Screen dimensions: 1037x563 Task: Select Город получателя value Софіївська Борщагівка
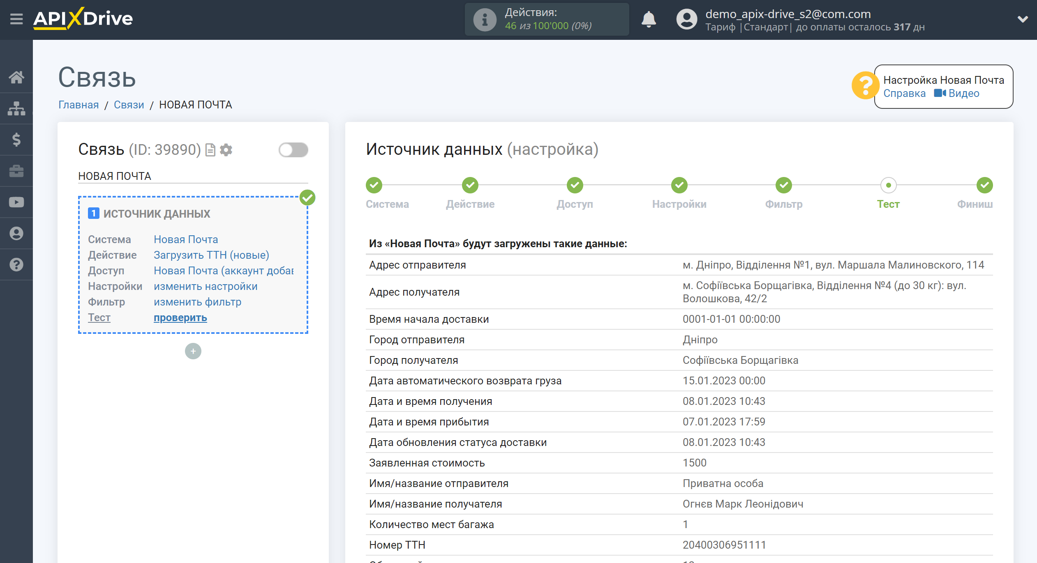tap(740, 360)
